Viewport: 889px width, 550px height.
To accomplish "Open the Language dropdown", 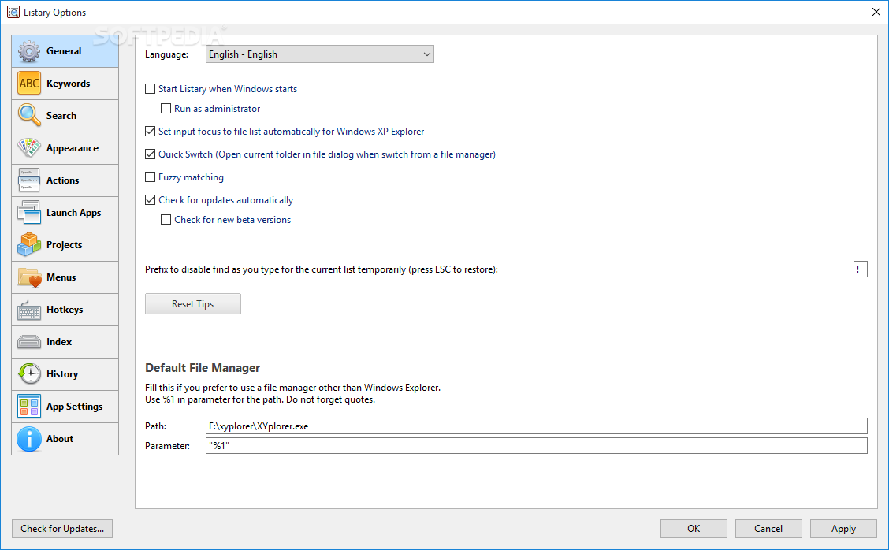I will tap(320, 54).
